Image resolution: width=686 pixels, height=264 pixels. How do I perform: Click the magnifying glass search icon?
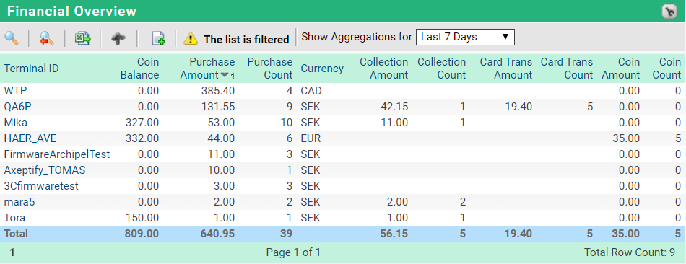(x=12, y=38)
